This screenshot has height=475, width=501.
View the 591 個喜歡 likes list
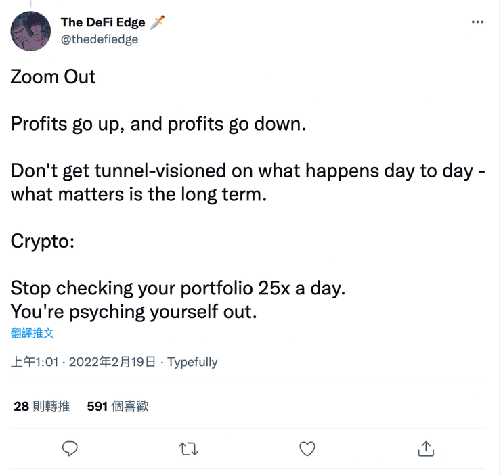tap(118, 407)
